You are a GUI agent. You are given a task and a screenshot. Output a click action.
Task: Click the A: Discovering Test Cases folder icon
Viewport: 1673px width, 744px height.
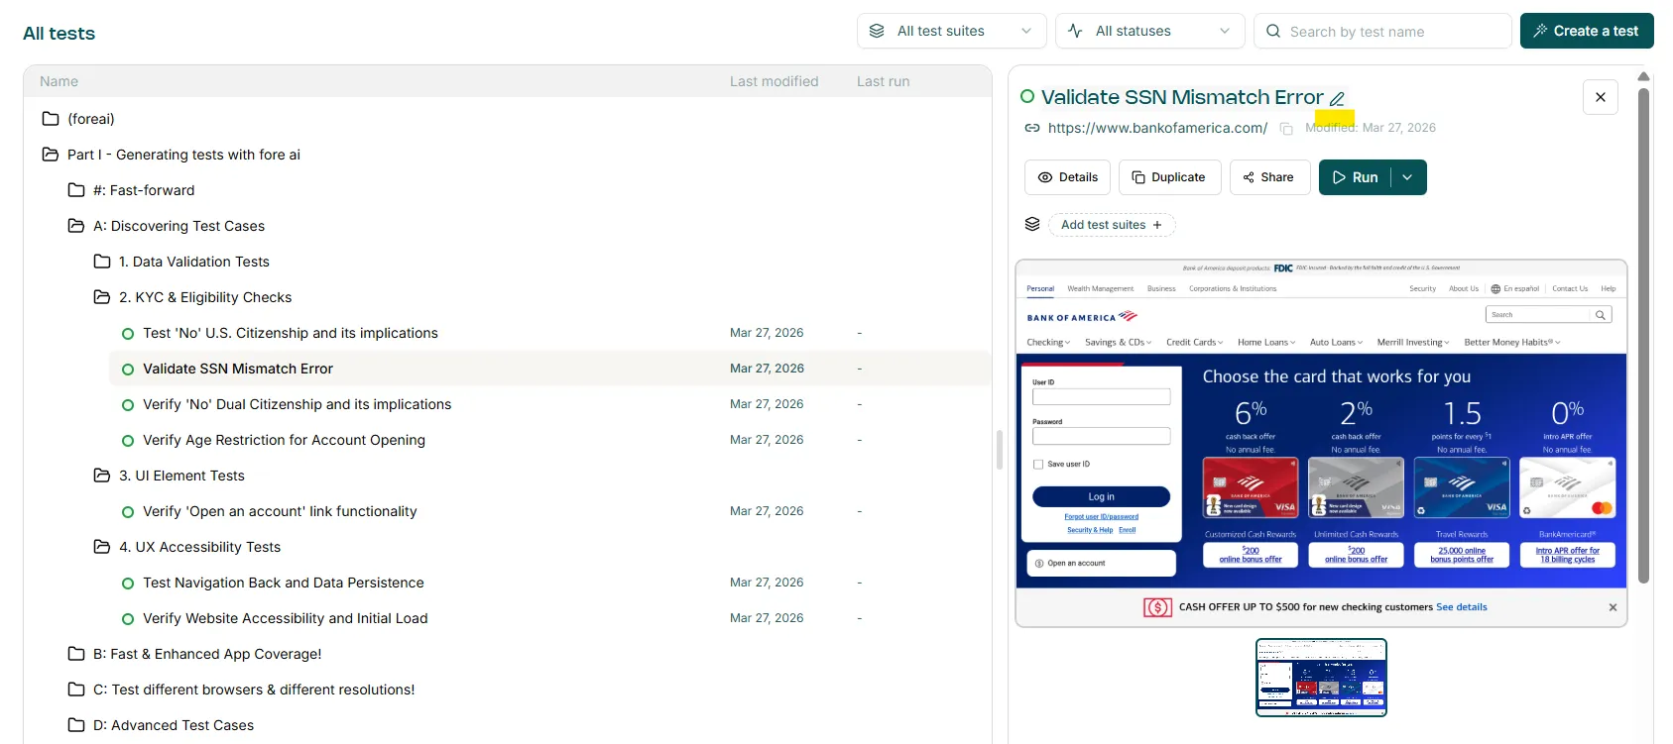pyautogui.click(x=76, y=226)
